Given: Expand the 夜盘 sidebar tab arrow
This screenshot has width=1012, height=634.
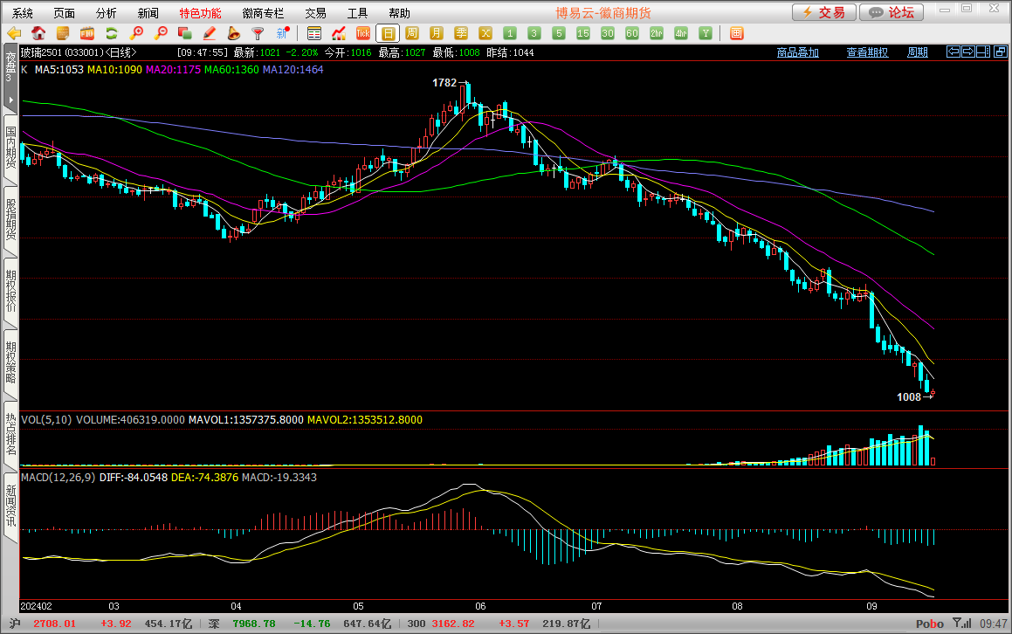Looking at the screenshot, I should click(10, 100).
